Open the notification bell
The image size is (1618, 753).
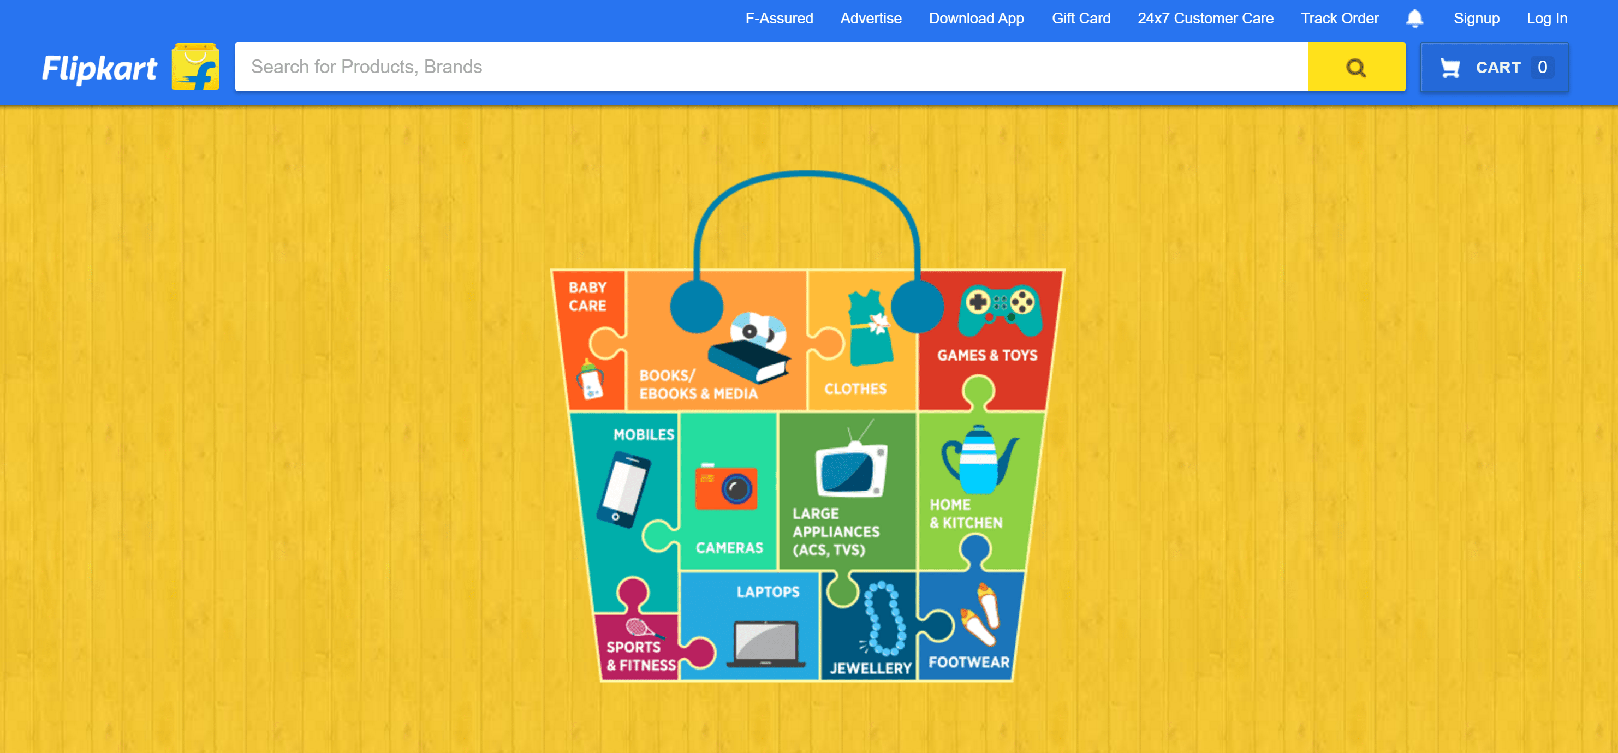point(1414,18)
